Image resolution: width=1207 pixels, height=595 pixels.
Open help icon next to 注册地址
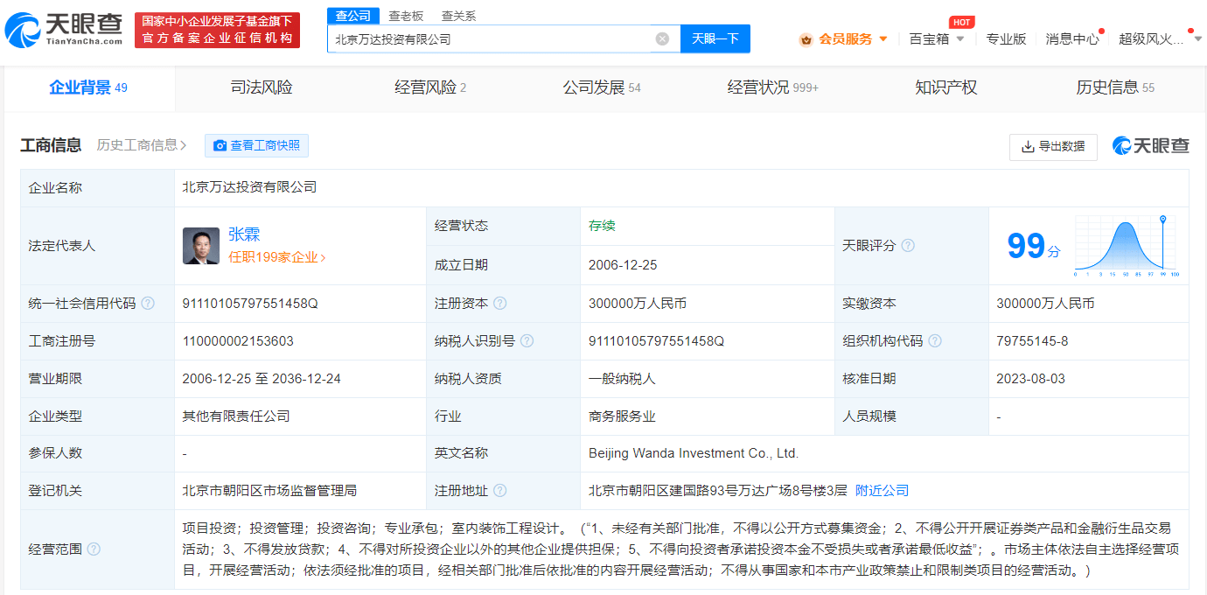pyautogui.click(x=499, y=491)
